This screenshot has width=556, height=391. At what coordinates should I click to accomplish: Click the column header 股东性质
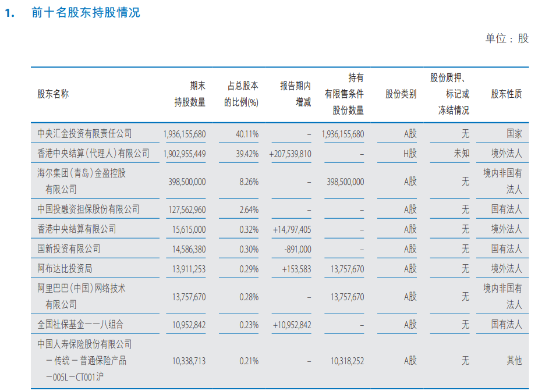[x=507, y=94]
